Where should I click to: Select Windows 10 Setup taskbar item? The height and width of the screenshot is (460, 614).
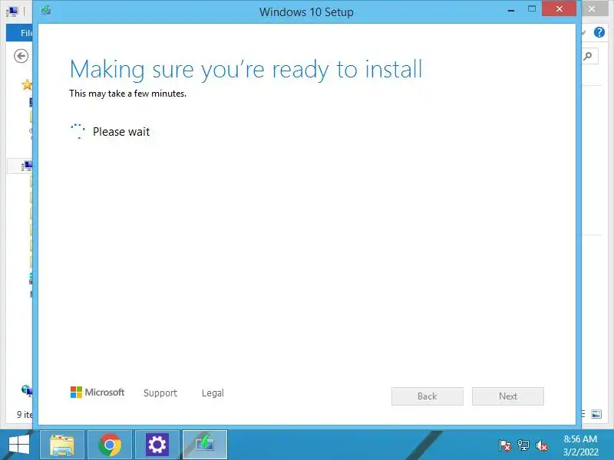pos(205,445)
